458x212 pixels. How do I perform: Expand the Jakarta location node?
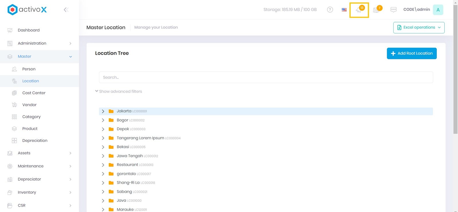click(x=103, y=111)
